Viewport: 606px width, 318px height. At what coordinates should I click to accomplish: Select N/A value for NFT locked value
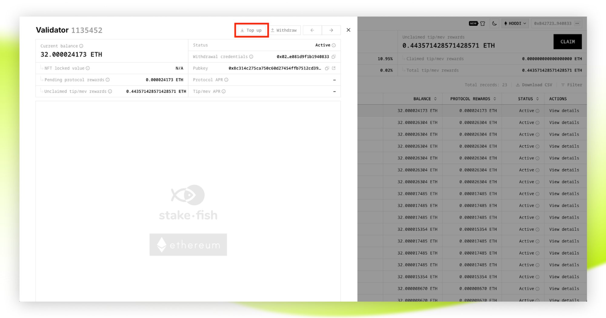click(x=179, y=68)
